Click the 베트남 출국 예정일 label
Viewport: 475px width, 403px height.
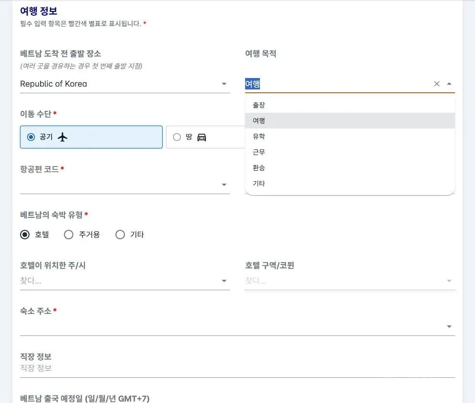point(85,398)
